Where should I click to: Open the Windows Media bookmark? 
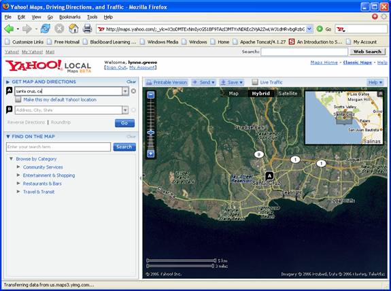pyautogui.click(x=159, y=42)
